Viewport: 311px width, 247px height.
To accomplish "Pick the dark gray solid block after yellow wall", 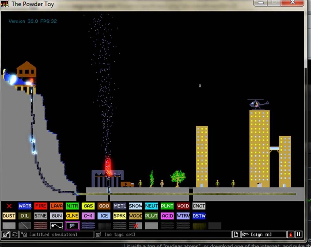I will coord(215,226).
